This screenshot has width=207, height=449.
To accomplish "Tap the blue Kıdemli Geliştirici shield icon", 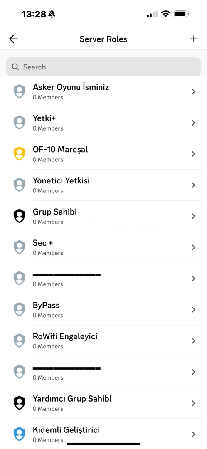I will pos(19,434).
